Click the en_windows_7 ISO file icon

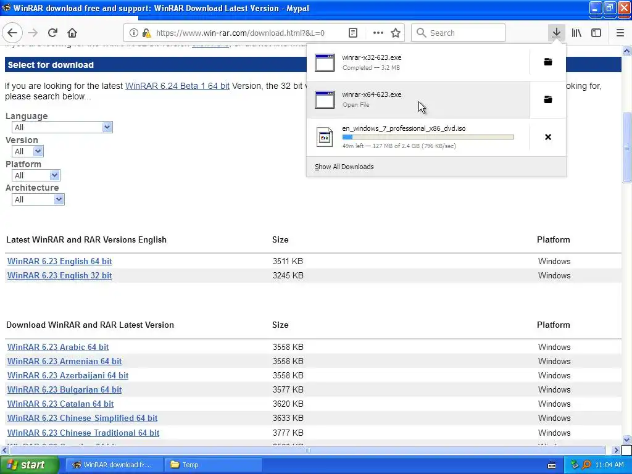pos(325,137)
